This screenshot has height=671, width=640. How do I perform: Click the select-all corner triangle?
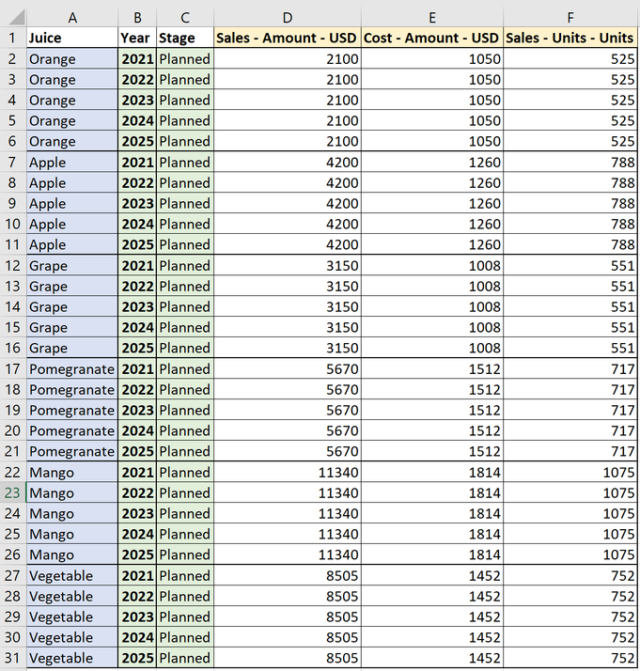17,18
